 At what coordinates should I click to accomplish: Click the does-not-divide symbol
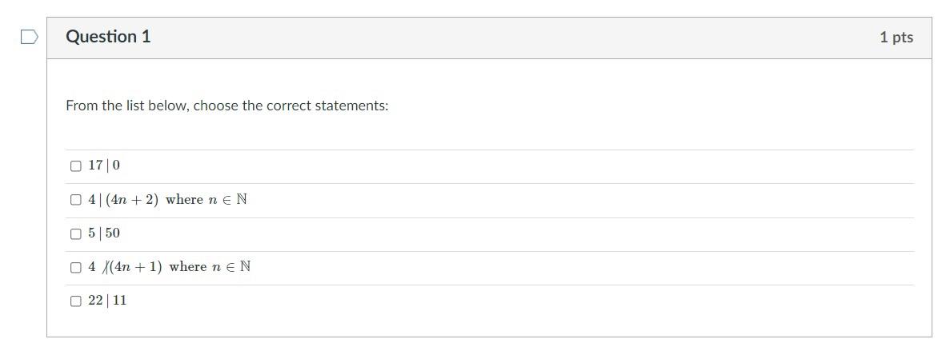coord(104,267)
